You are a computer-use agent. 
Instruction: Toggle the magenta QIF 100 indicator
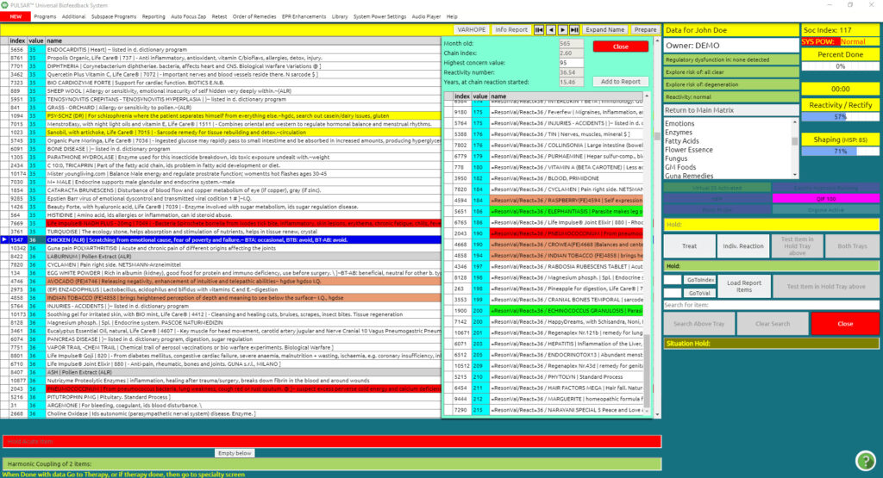click(x=827, y=198)
